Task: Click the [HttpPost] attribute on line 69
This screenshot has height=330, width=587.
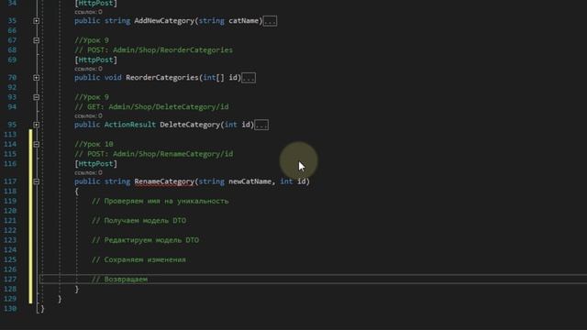Action: click(x=95, y=60)
